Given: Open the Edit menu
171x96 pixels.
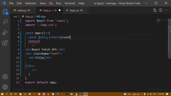Looking at the screenshot, I should [19, 3].
